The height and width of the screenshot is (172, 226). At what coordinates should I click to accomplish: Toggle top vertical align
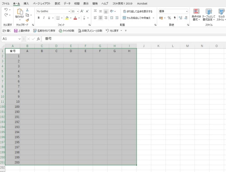tap(95, 11)
